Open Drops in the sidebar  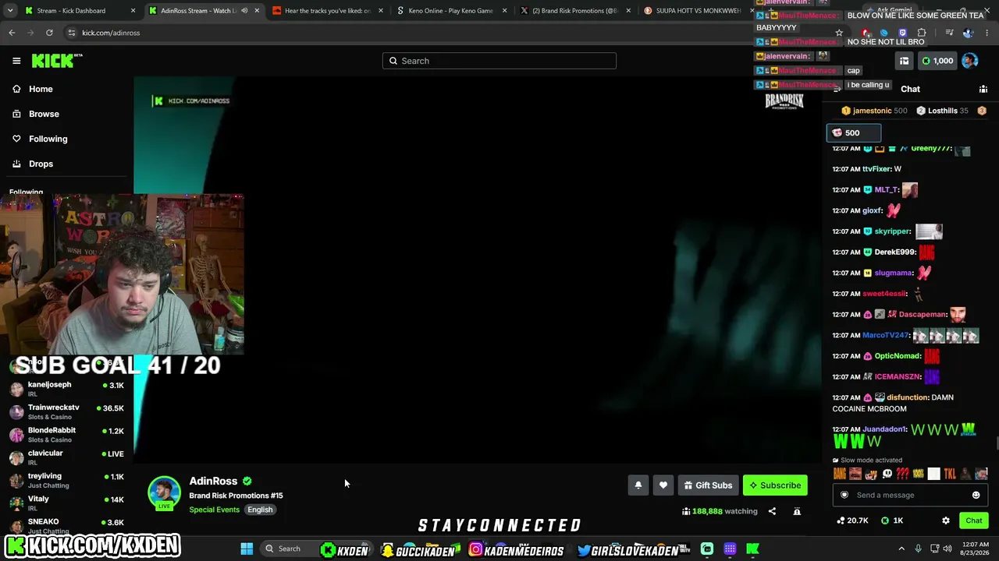point(41,164)
